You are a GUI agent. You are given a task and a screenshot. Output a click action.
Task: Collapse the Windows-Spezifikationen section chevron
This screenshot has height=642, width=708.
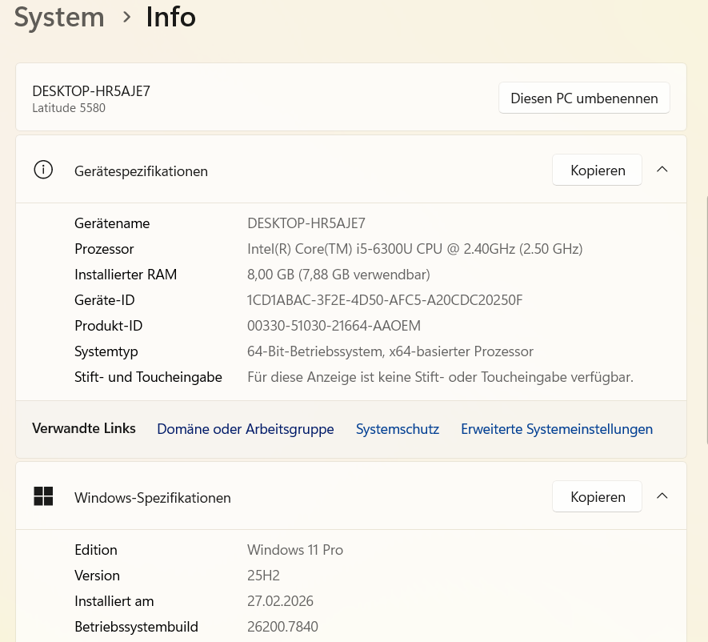point(662,496)
